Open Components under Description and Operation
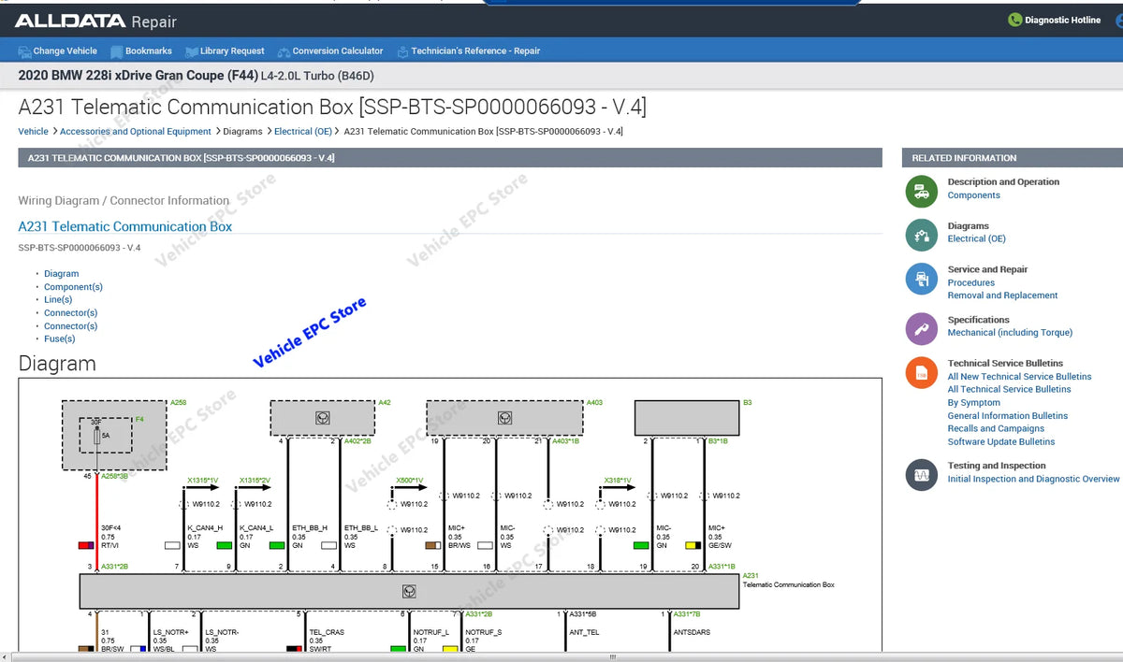The width and height of the screenshot is (1123, 662). tap(973, 195)
